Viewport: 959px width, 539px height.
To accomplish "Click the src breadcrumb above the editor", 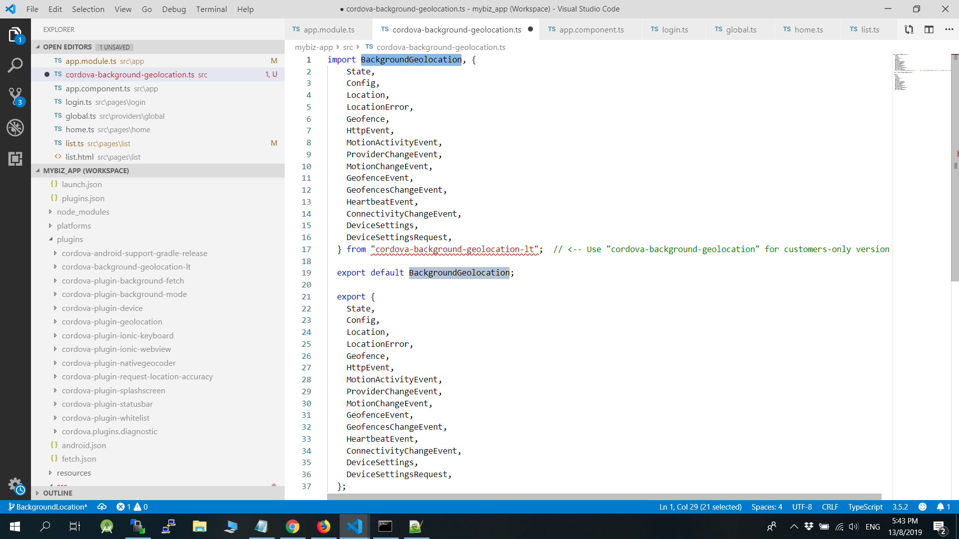I will (x=348, y=47).
